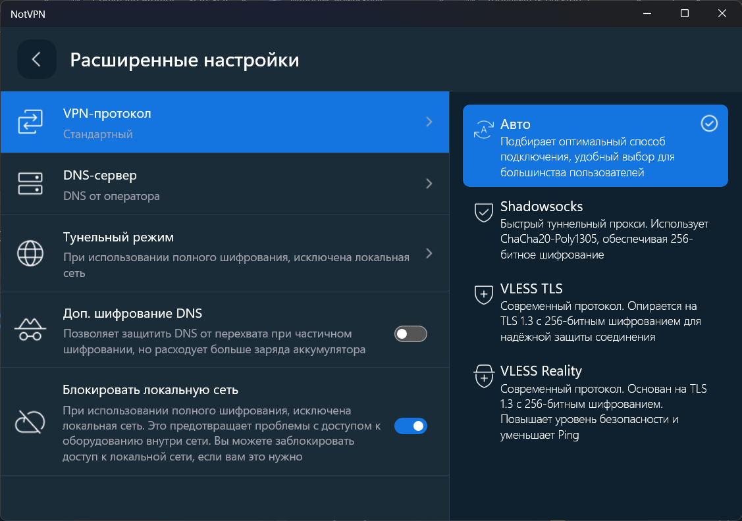Click the NotVPN window title
This screenshot has height=521, width=742.
(x=28, y=14)
